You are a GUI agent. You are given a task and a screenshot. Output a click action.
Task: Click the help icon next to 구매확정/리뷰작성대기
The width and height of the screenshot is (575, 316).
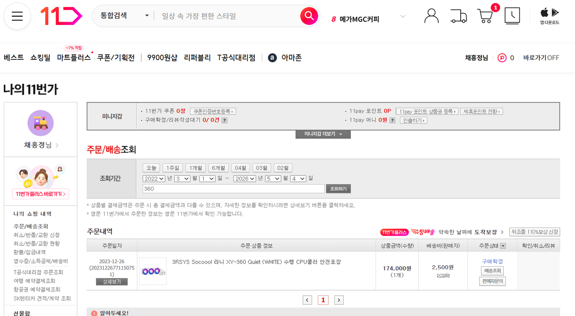point(224,121)
